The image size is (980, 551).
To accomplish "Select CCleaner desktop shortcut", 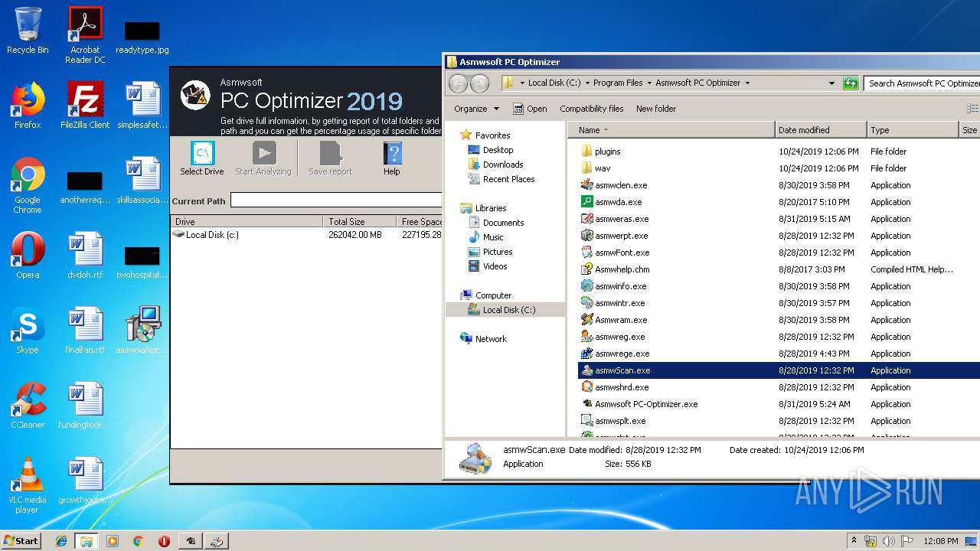I will click(x=28, y=406).
